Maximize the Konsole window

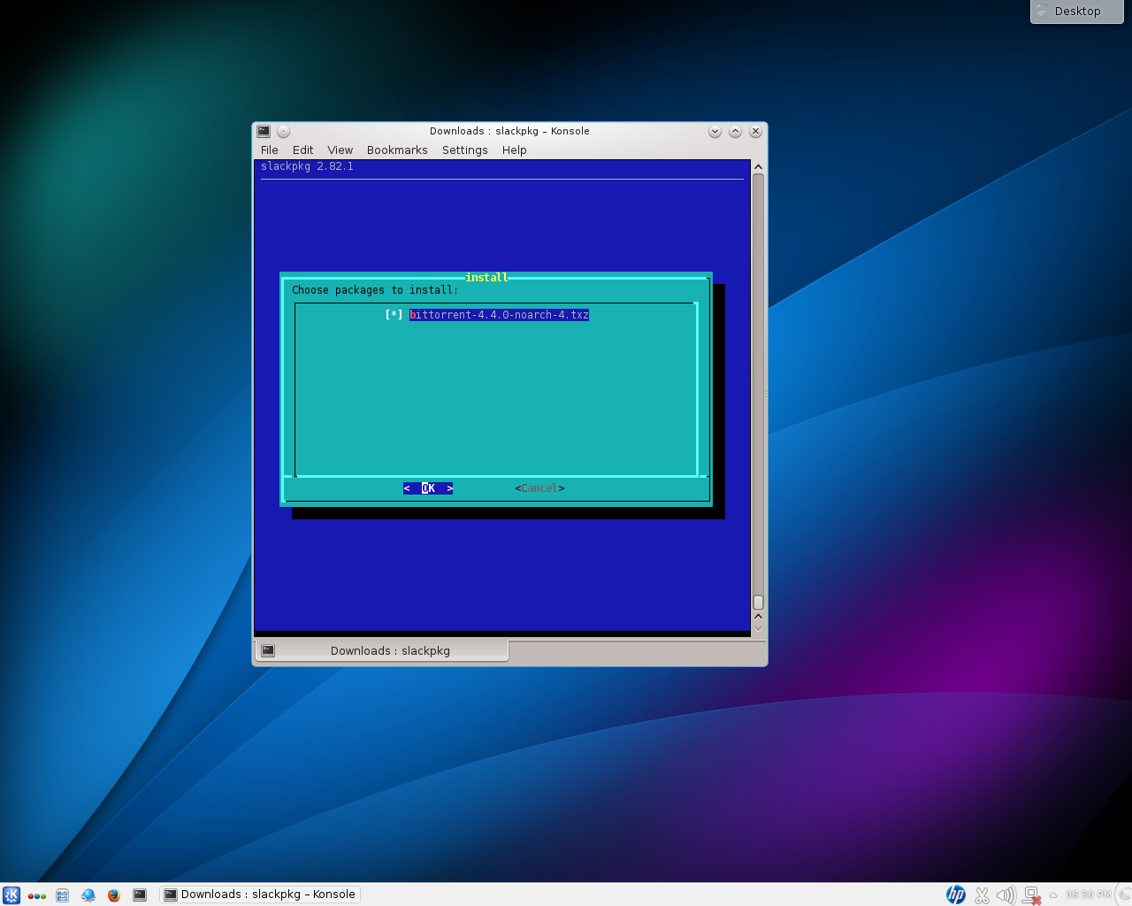point(735,131)
